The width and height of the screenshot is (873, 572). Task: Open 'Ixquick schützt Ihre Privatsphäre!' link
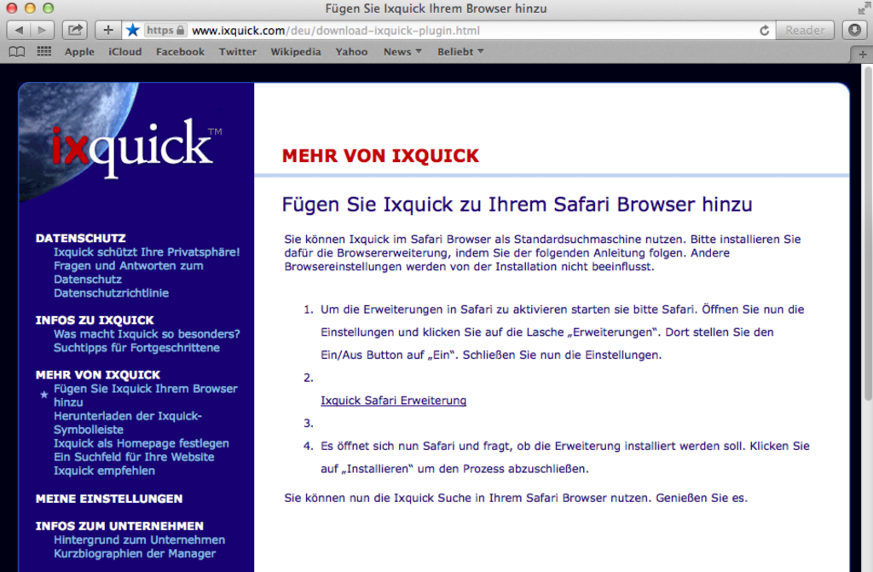pyautogui.click(x=147, y=252)
